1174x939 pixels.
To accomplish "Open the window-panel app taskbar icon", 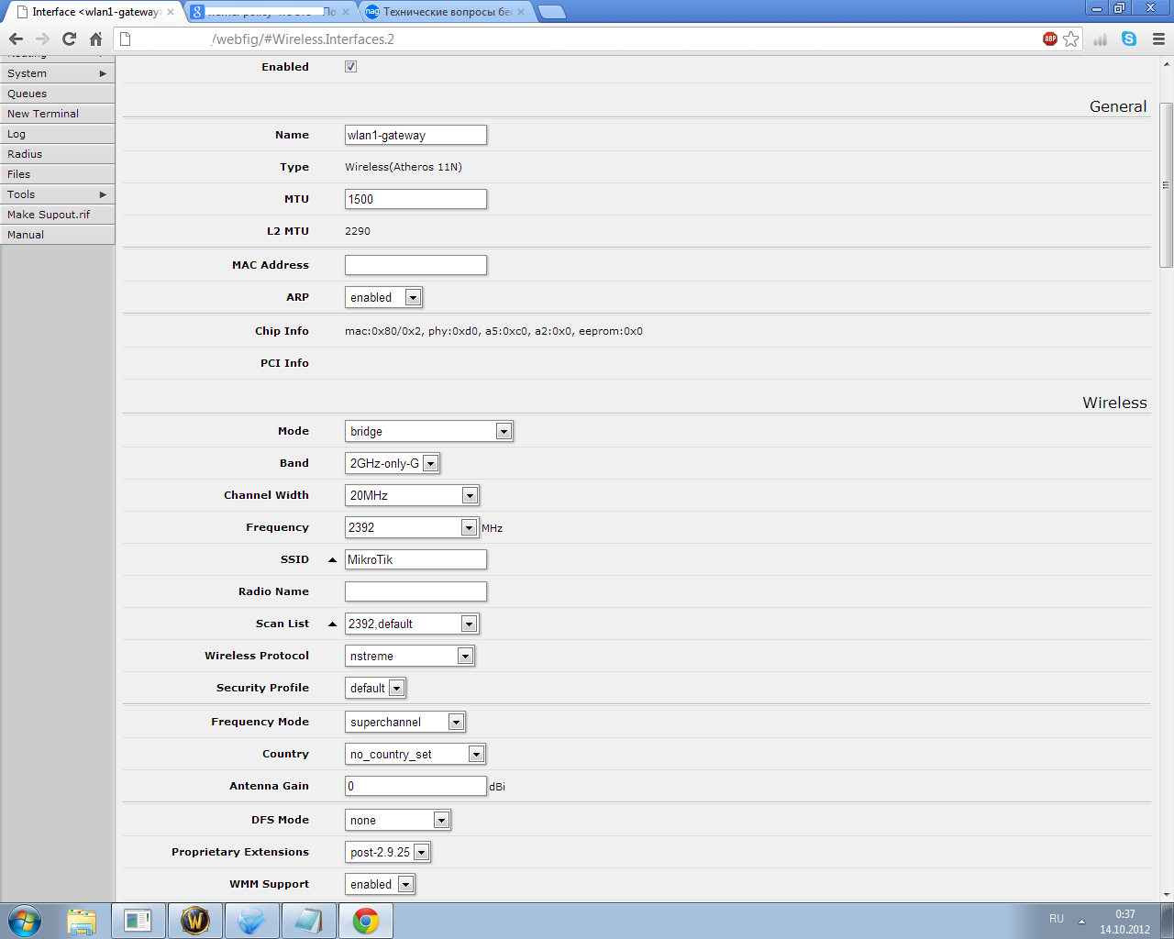I will 138,921.
